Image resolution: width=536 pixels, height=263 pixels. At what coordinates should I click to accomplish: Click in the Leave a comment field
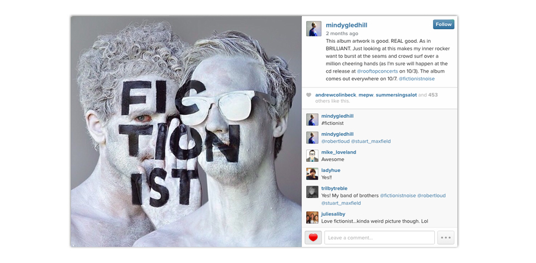click(379, 237)
